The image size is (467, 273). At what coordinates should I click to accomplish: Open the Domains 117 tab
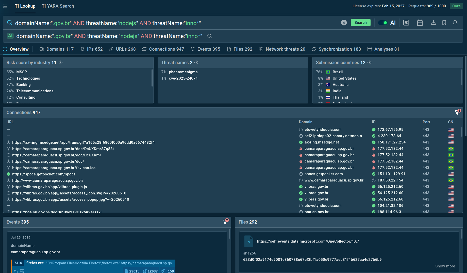click(x=57, y=49)
